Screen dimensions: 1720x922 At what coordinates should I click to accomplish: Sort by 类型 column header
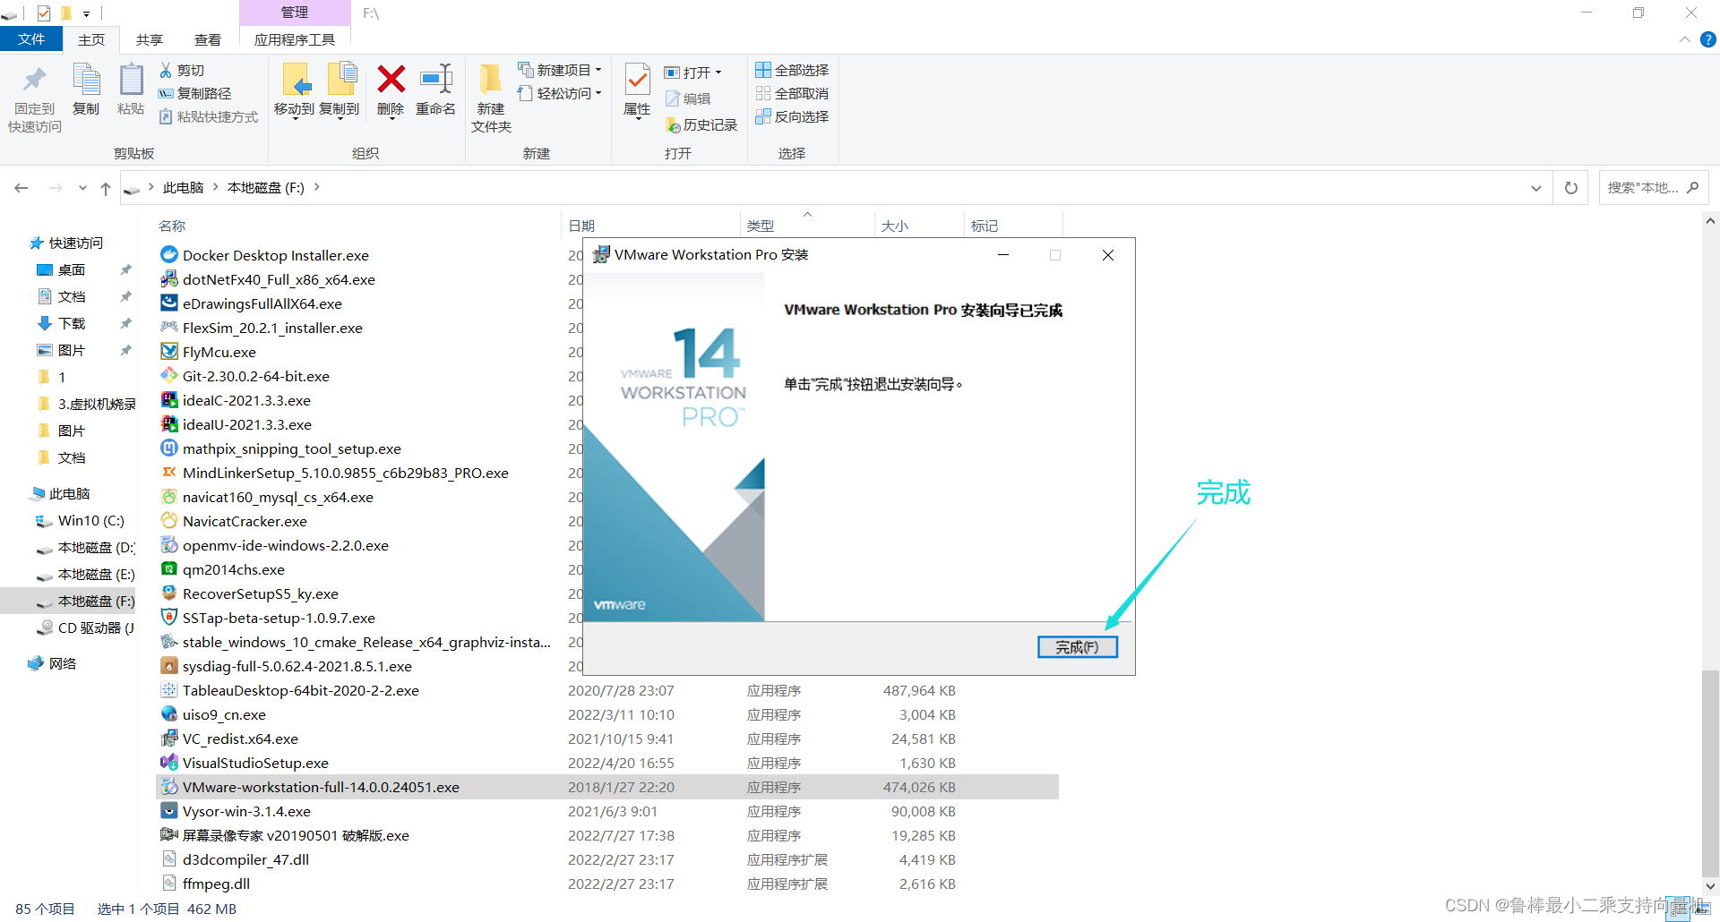tap(761, 226)
